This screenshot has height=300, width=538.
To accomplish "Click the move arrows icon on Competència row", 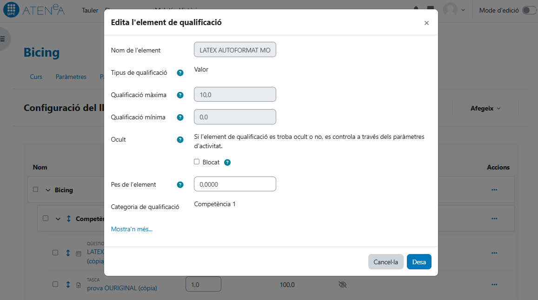I will coord(69,218).
